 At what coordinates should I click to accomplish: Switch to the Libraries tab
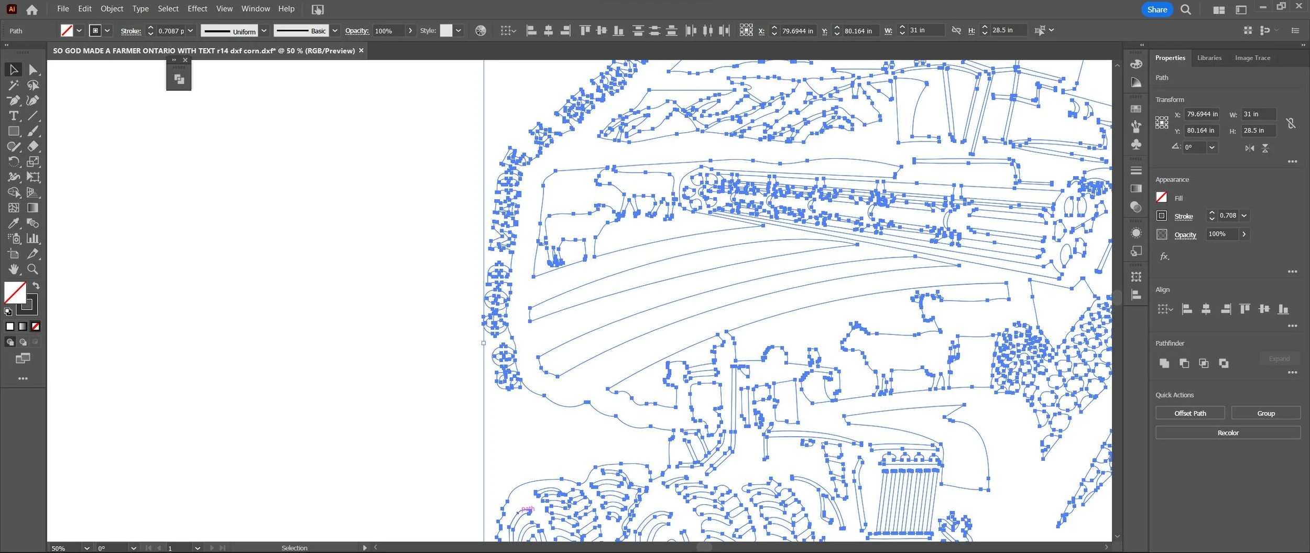(x=1209, y=58)
